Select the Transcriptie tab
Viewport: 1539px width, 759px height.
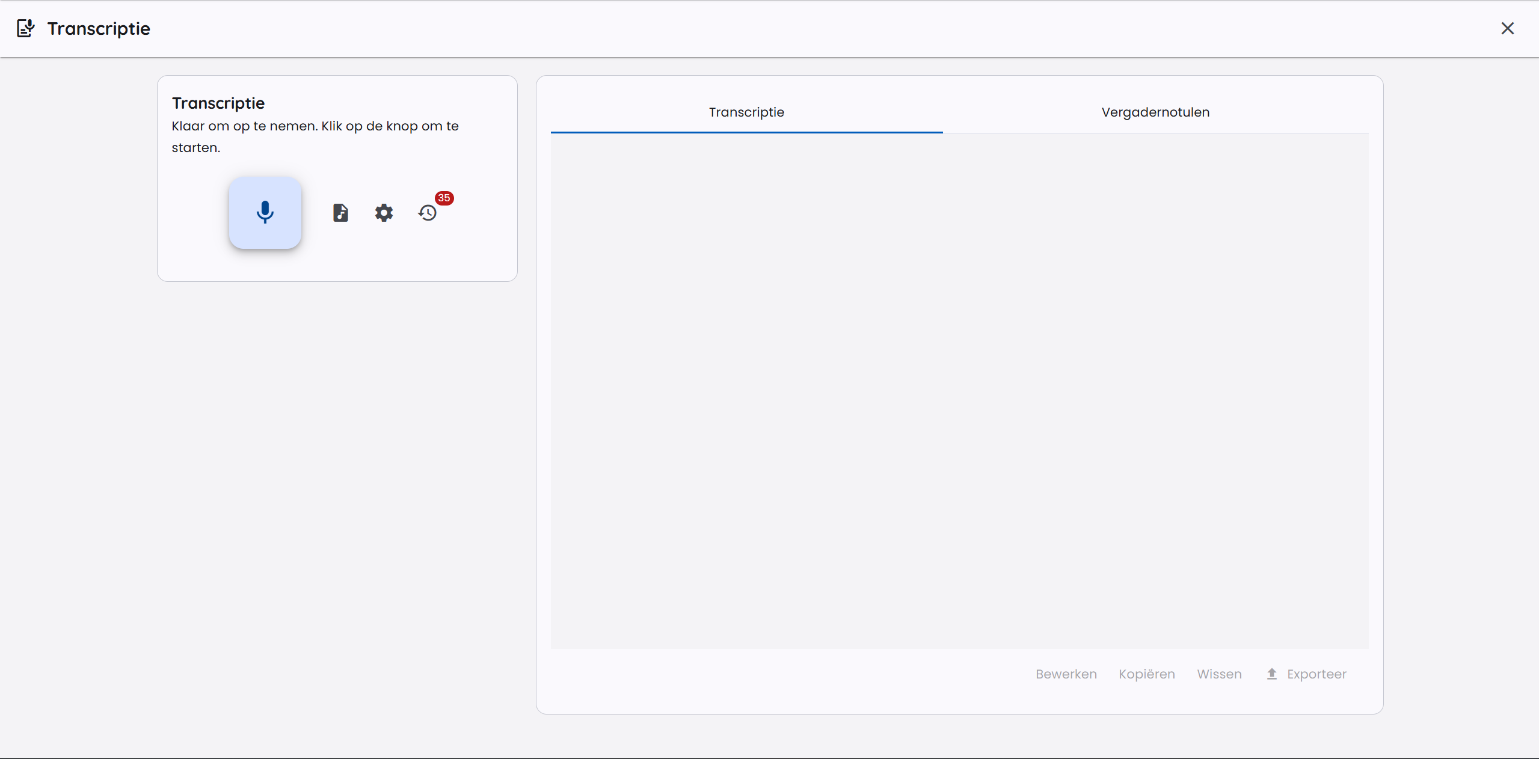746,112
